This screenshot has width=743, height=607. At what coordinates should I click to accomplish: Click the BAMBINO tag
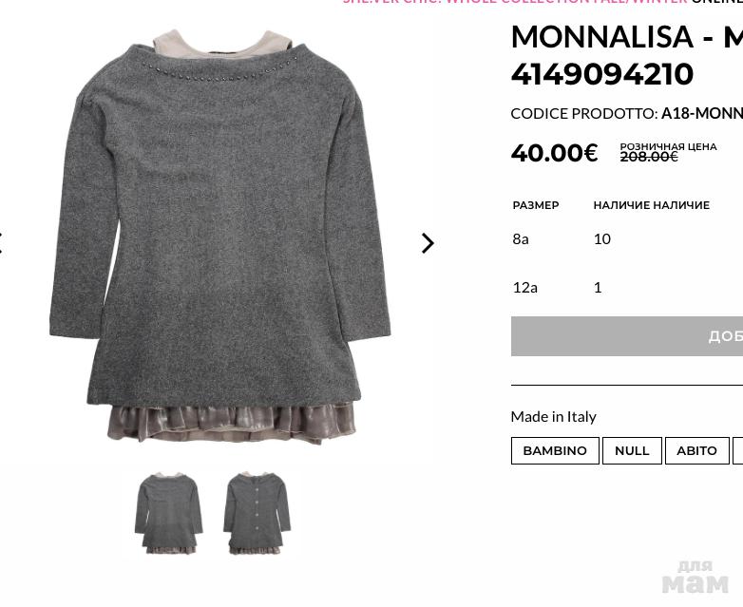coord(555,450)
